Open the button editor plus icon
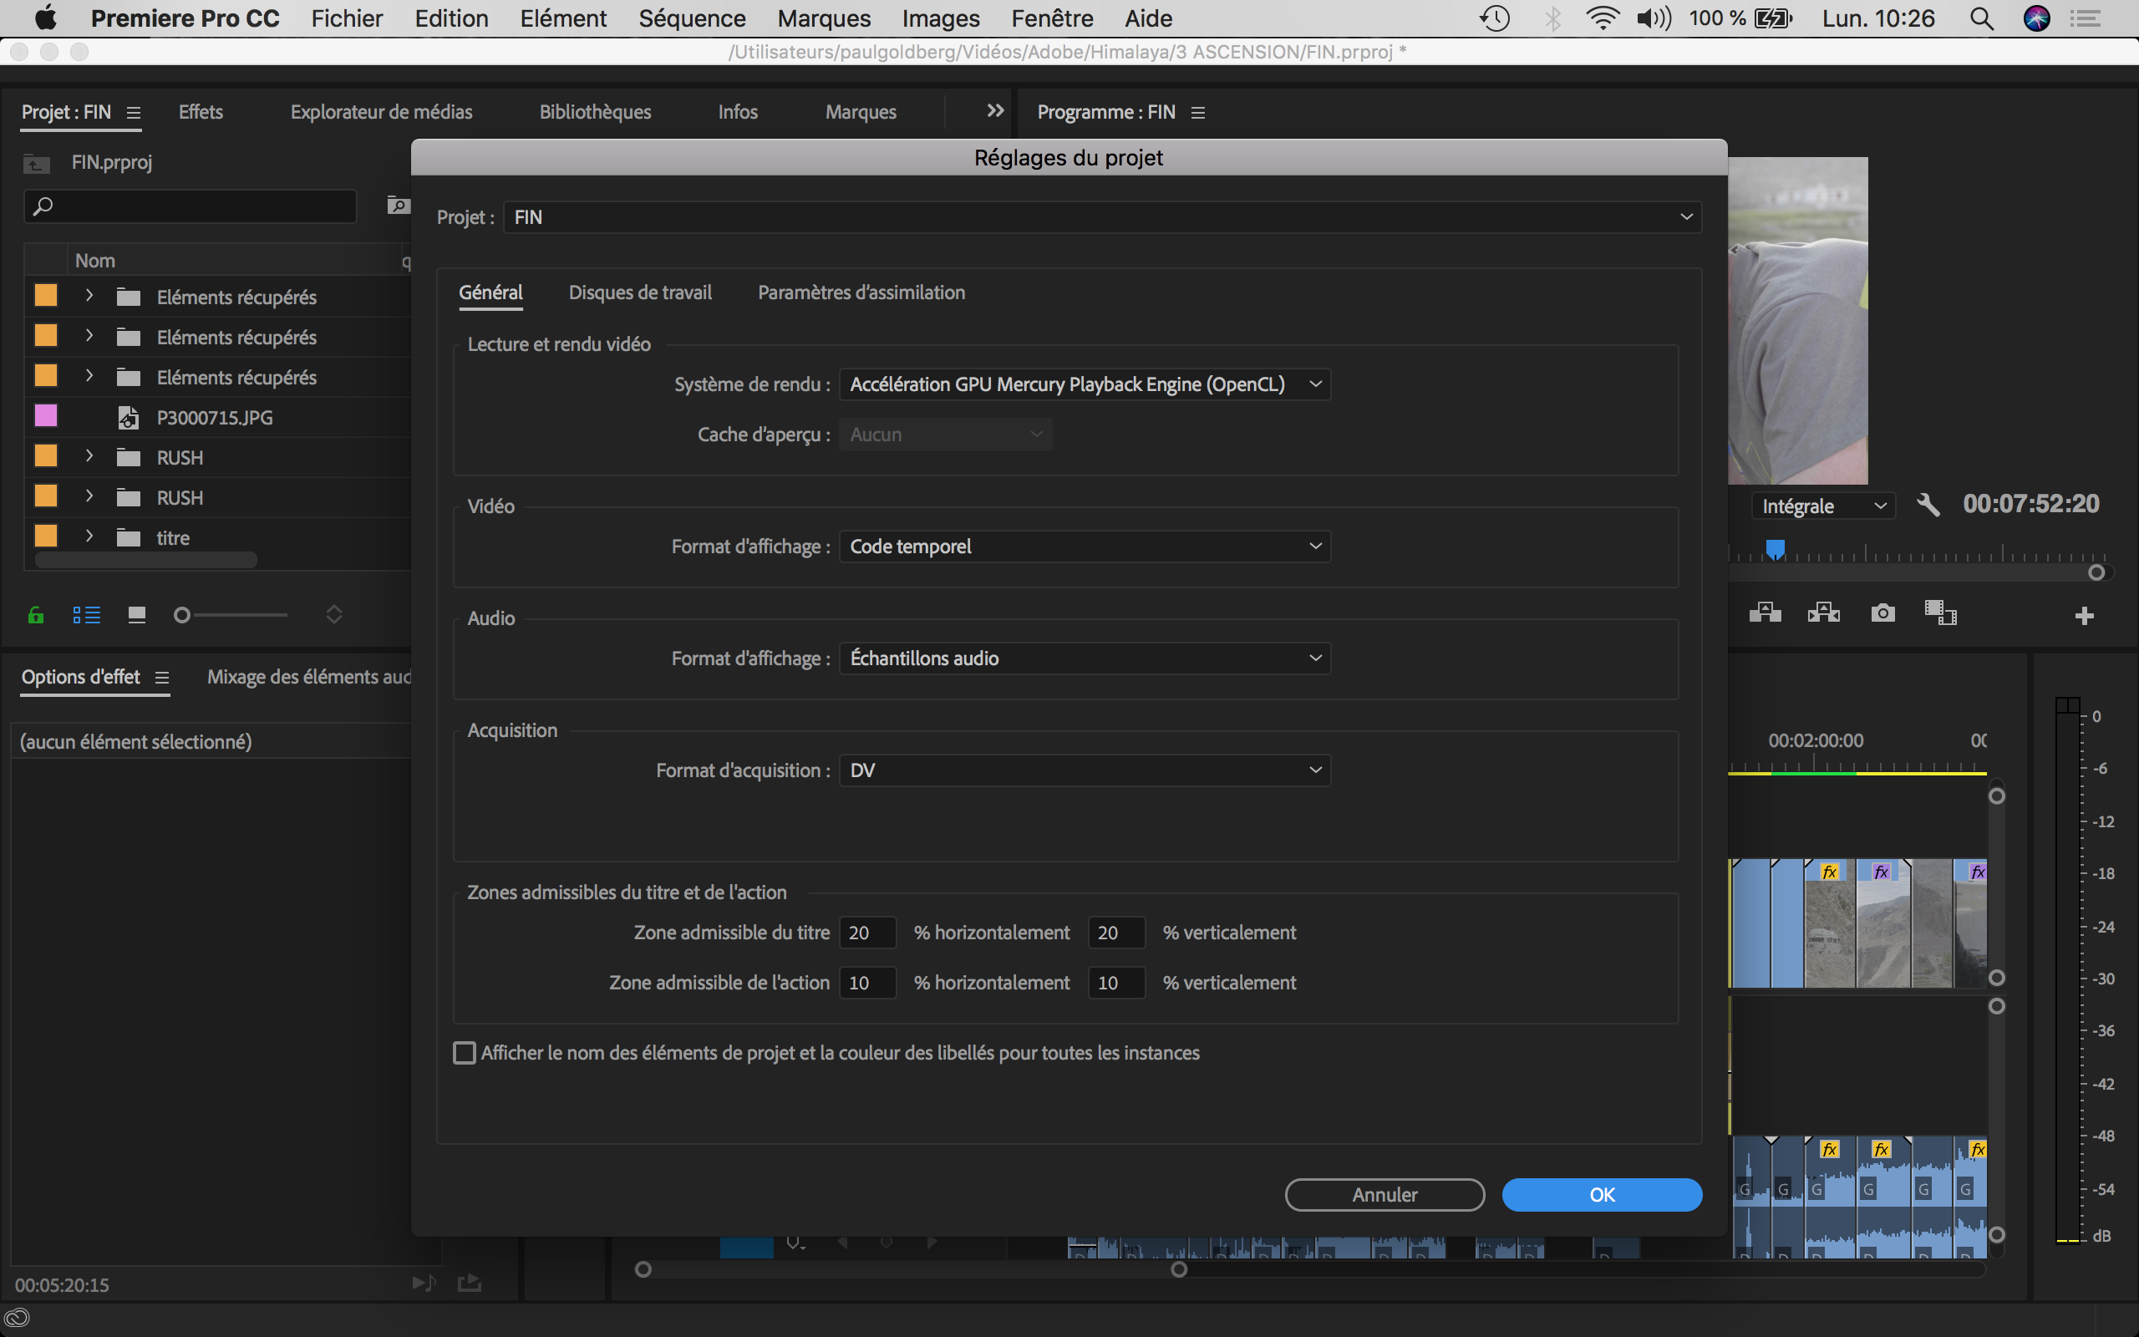This screenshot has width=2139, height=1337. (x=2083, y=616)
